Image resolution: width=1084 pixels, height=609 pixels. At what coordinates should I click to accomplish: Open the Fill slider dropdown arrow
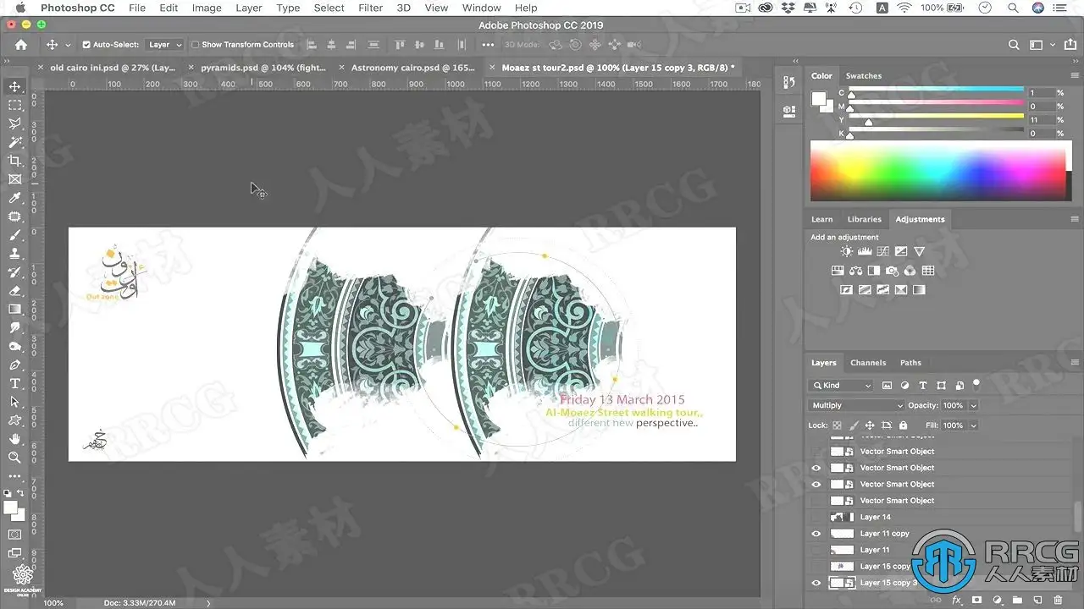(974, 425)
